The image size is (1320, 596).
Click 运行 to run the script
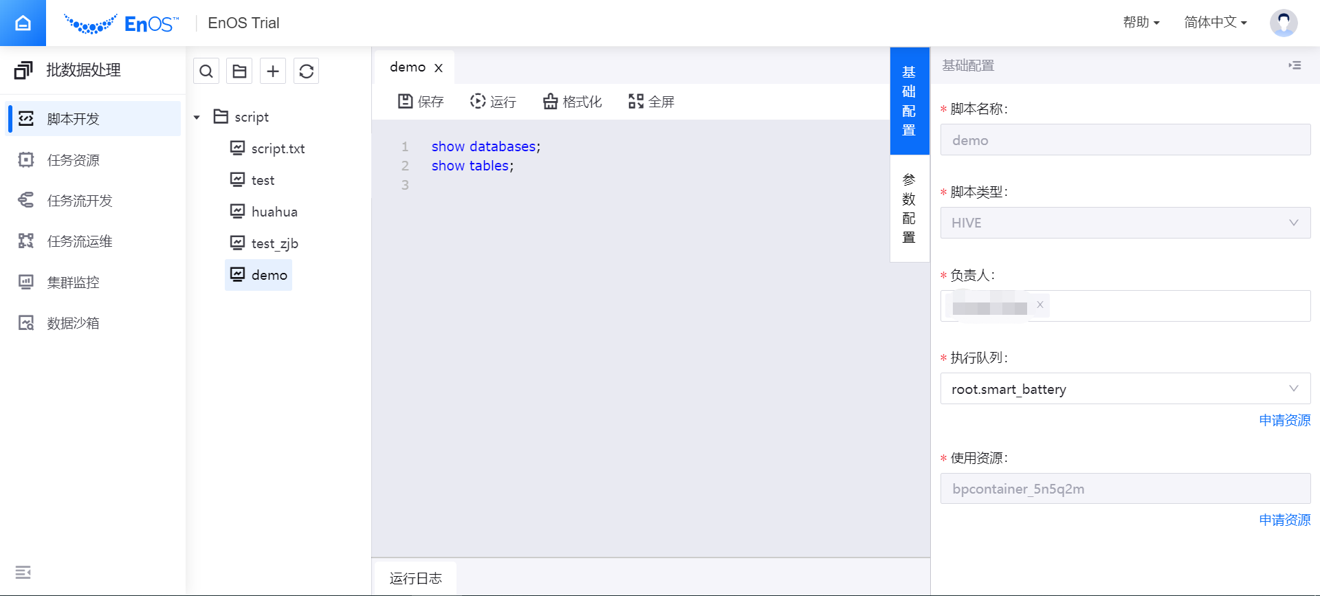493,102
